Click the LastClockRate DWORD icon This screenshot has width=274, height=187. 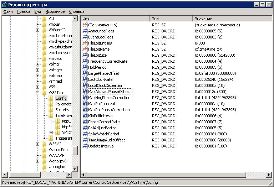point(85,79)
